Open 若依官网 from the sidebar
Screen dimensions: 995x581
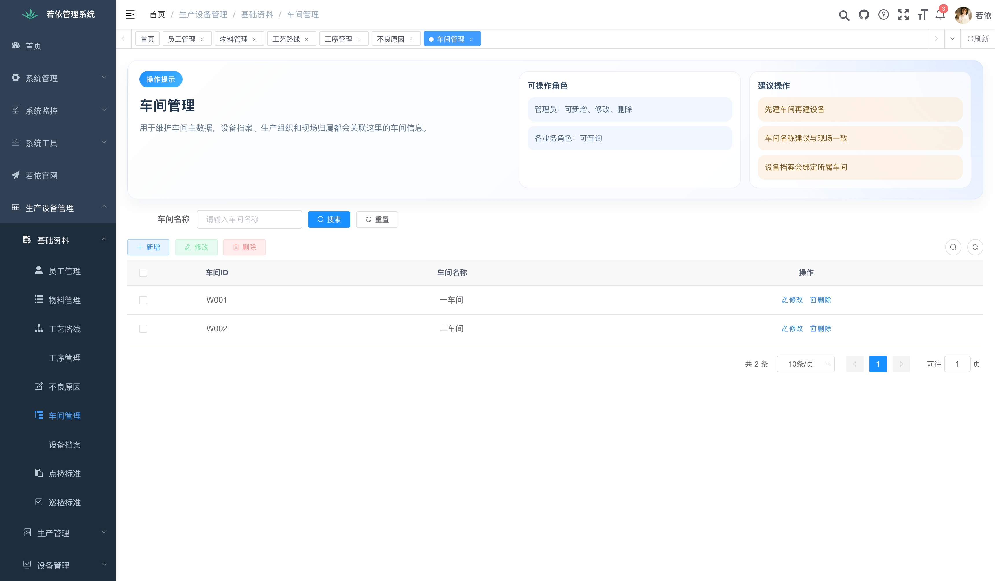[58, 175]
